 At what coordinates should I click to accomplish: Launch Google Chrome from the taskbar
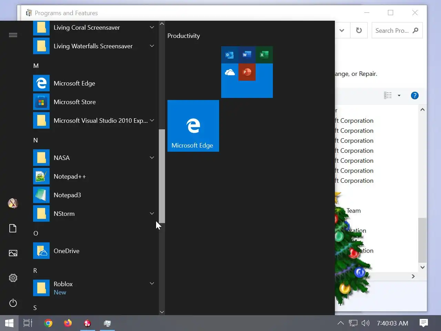coord(48,323)
